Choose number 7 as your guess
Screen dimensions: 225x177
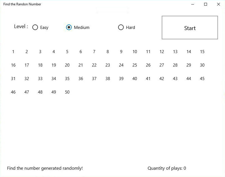coord(94,52)
